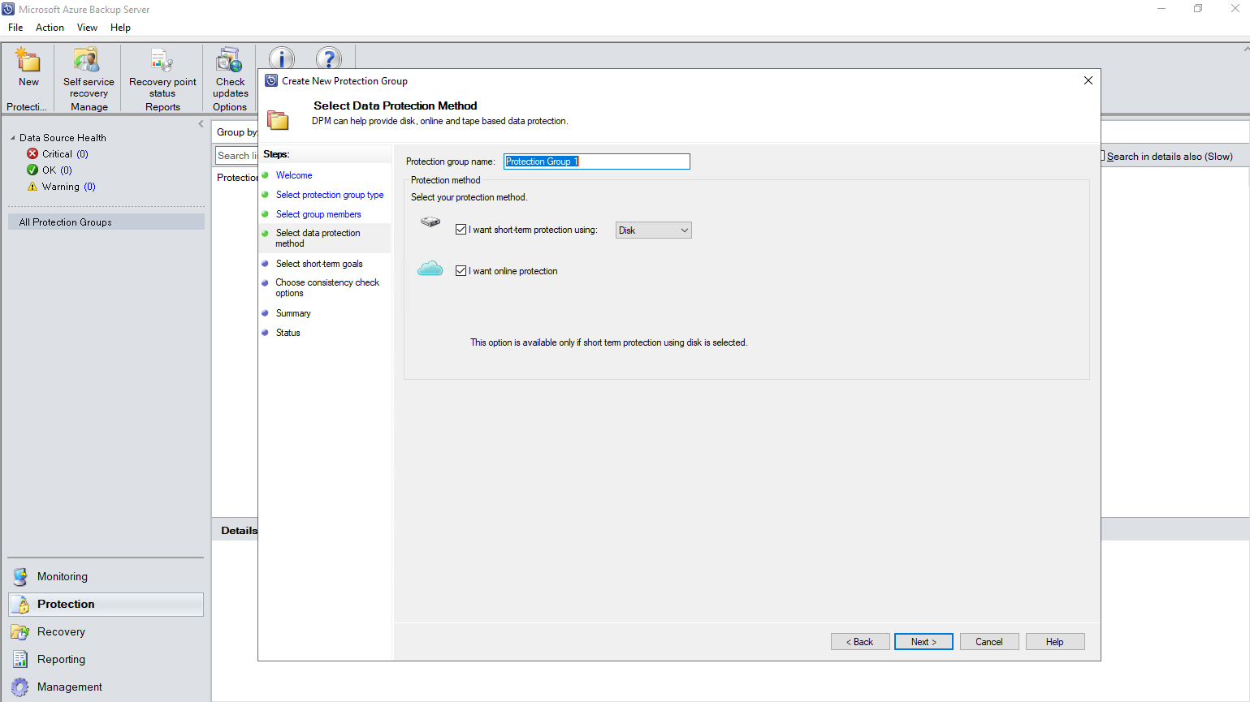Toggle short-term protection checkbox
The image size is (1250, 702).
[461, 230]
